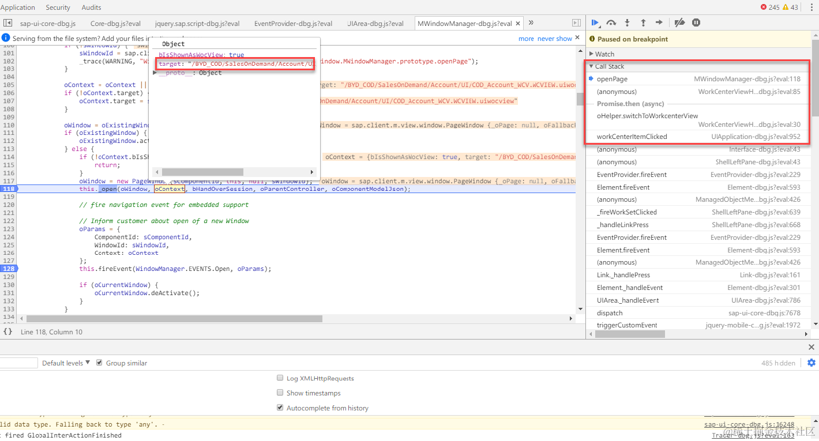The image size is (819, 441).
Task: Click bIsShownAsWocView property in popup
Action: tap(193, 55)
